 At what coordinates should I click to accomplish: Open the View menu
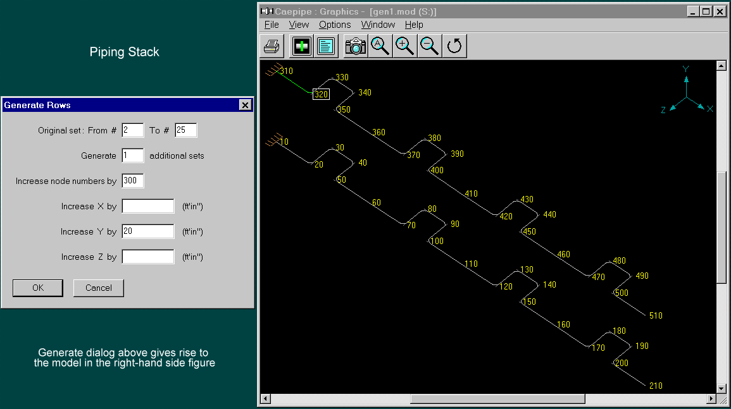(299, 25)
